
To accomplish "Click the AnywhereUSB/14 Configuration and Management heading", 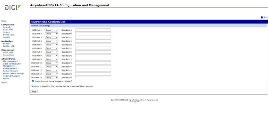I will pyautogui.click(x=70, y=5).
